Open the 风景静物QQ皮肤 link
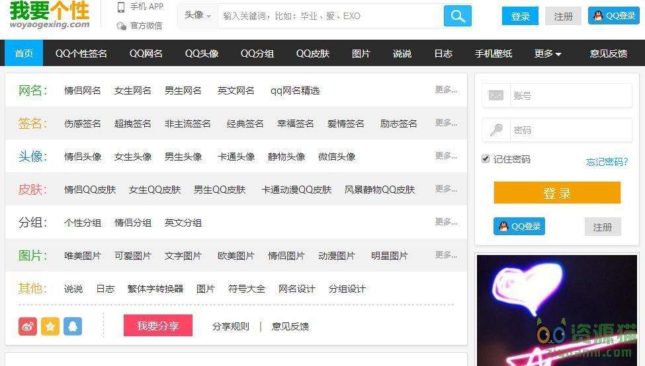 [380, 190]
